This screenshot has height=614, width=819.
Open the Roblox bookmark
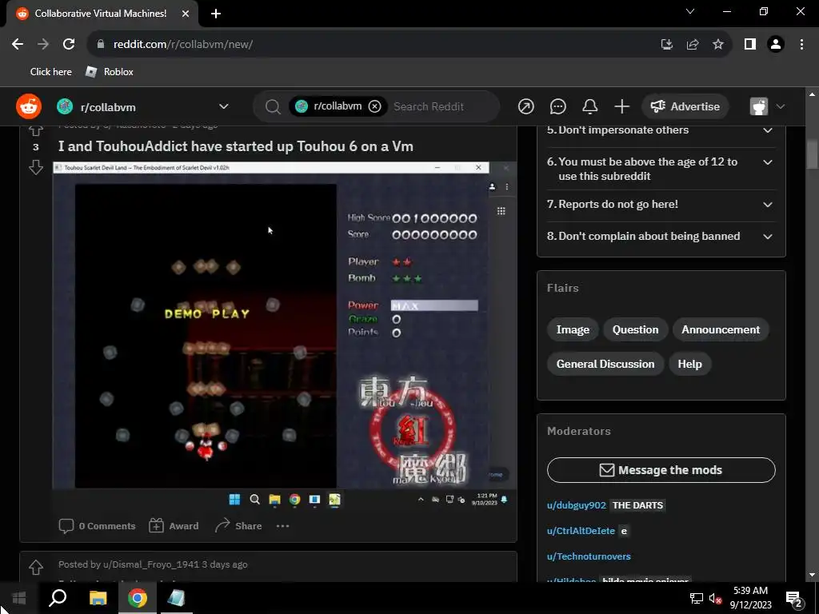point(109,71)
